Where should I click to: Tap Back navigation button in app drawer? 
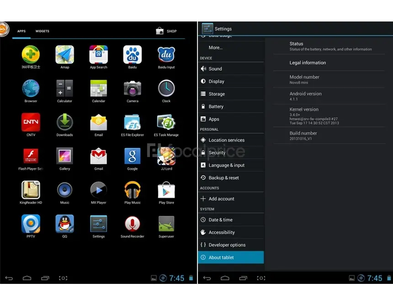click(9, 278)
